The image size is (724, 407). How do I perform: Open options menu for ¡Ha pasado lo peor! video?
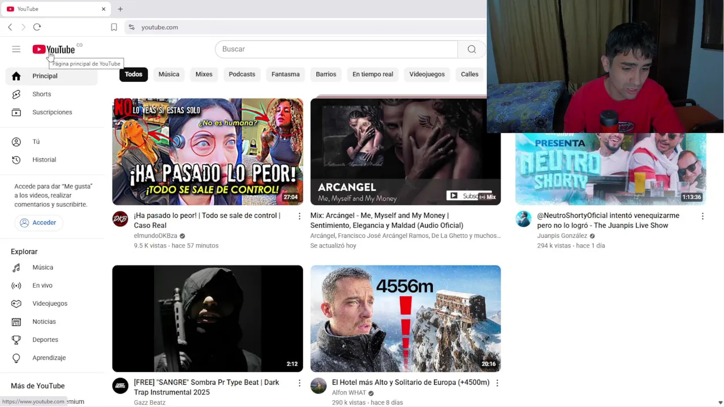pyautogui.click(x=299, y=216)
